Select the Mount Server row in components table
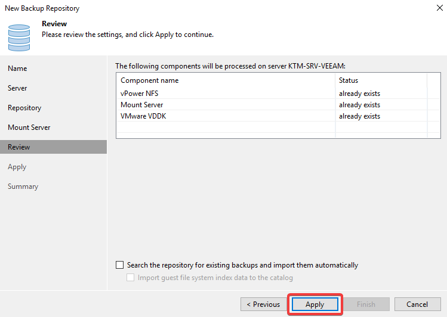Screen dimensions: 447x317 coord(278,105)
